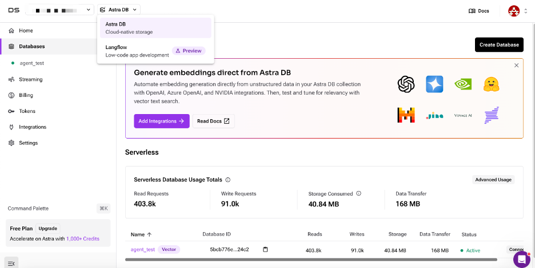The image size is (535, 268).
Task: Sort table by Name column
Action: click(141, 234)
